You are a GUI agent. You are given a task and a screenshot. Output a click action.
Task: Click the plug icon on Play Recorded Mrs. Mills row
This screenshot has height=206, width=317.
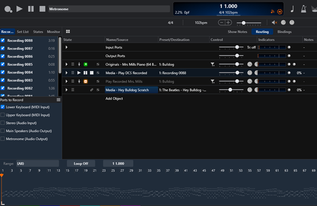(79, 81)
